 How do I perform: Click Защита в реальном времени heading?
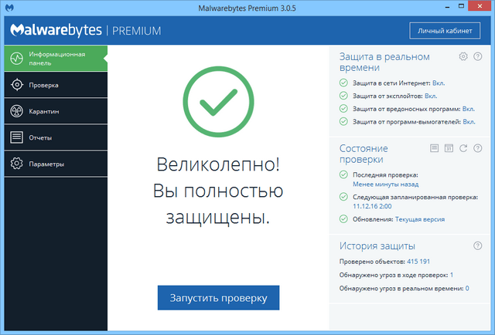pyautogui.click(x=384, y=62)
